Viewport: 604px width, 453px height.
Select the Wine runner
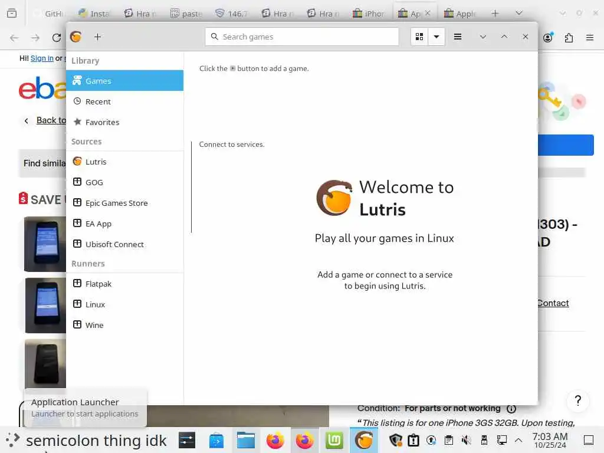point(125,325)
